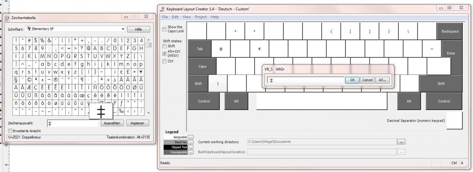Click the Current working directory path field
Viewport: 473px width, 172px height.
pyautogui.click(x=322, y=142)
